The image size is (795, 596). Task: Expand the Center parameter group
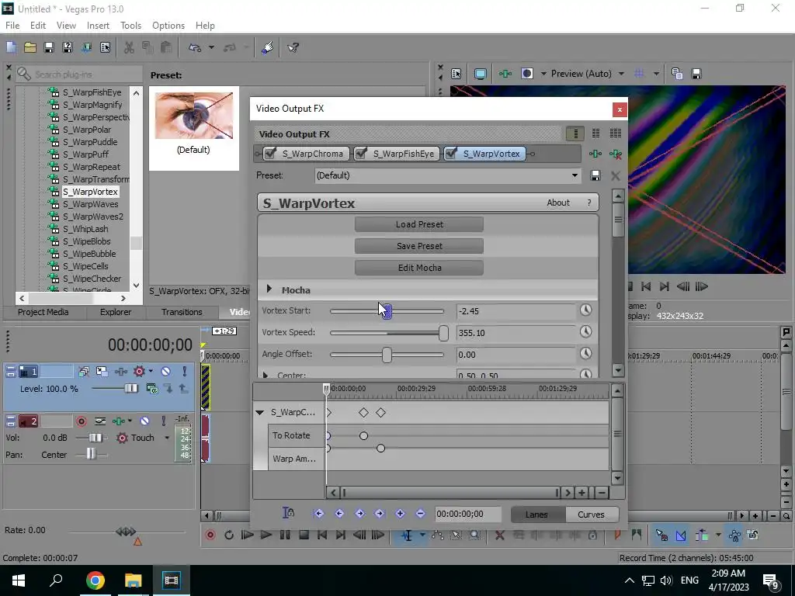(x=266, y=375)
